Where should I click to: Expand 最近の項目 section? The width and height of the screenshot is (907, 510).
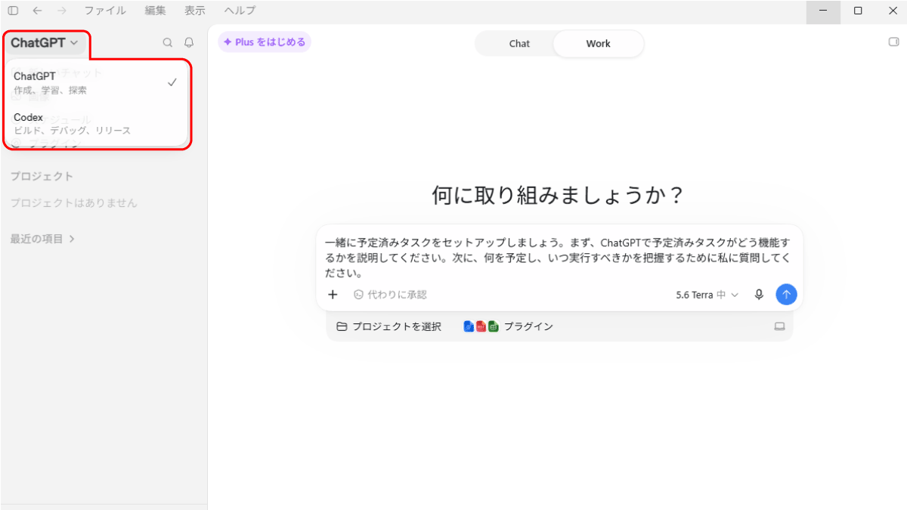pos(42,239)
